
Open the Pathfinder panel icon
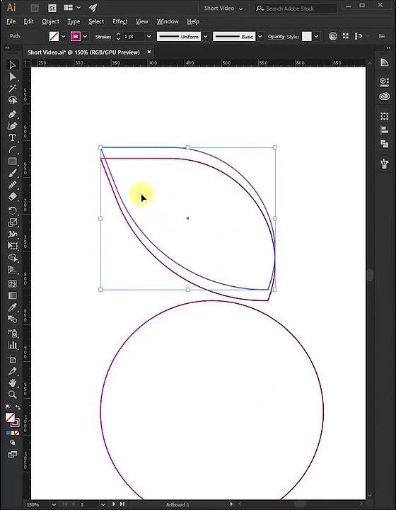pos(384,144)
